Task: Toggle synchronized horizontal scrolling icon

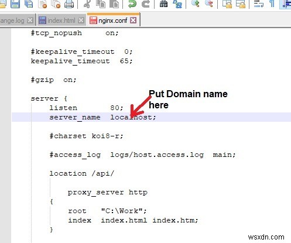Action: click(x=241, y=4)
